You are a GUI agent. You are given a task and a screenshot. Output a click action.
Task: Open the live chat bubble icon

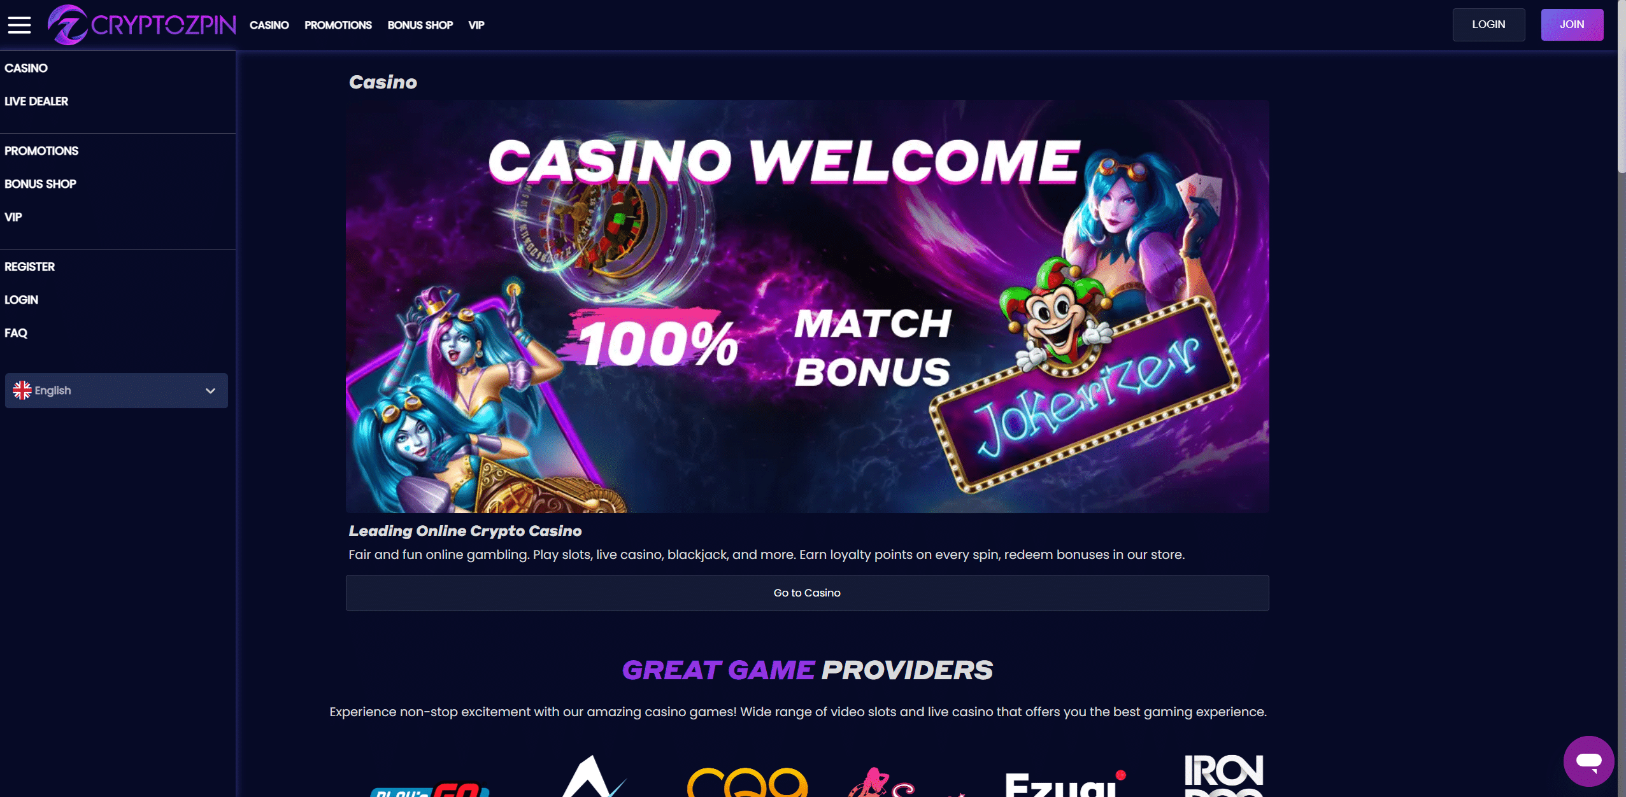tap(1588, 761)
